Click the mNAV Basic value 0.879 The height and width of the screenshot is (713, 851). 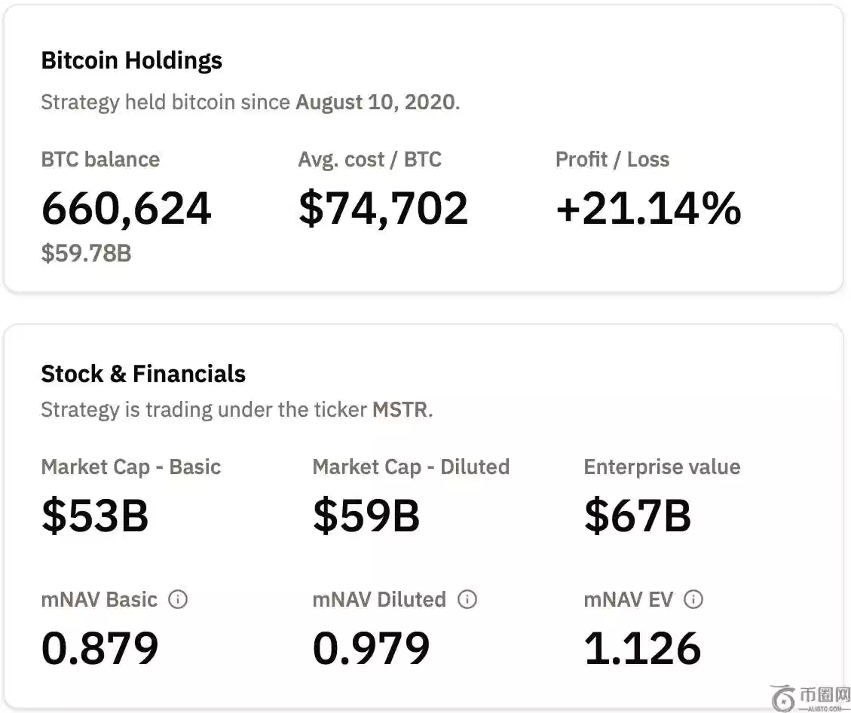[99, 649]
